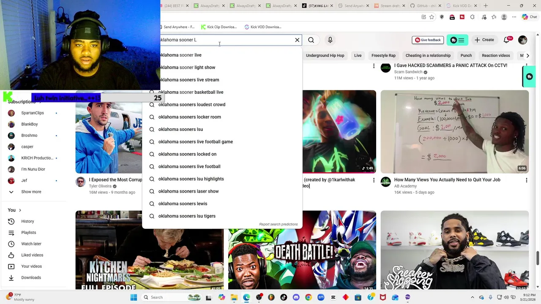Screen dimensions: 541x304
Task: Open the Copilot Chat button
Action: [529, 17]
